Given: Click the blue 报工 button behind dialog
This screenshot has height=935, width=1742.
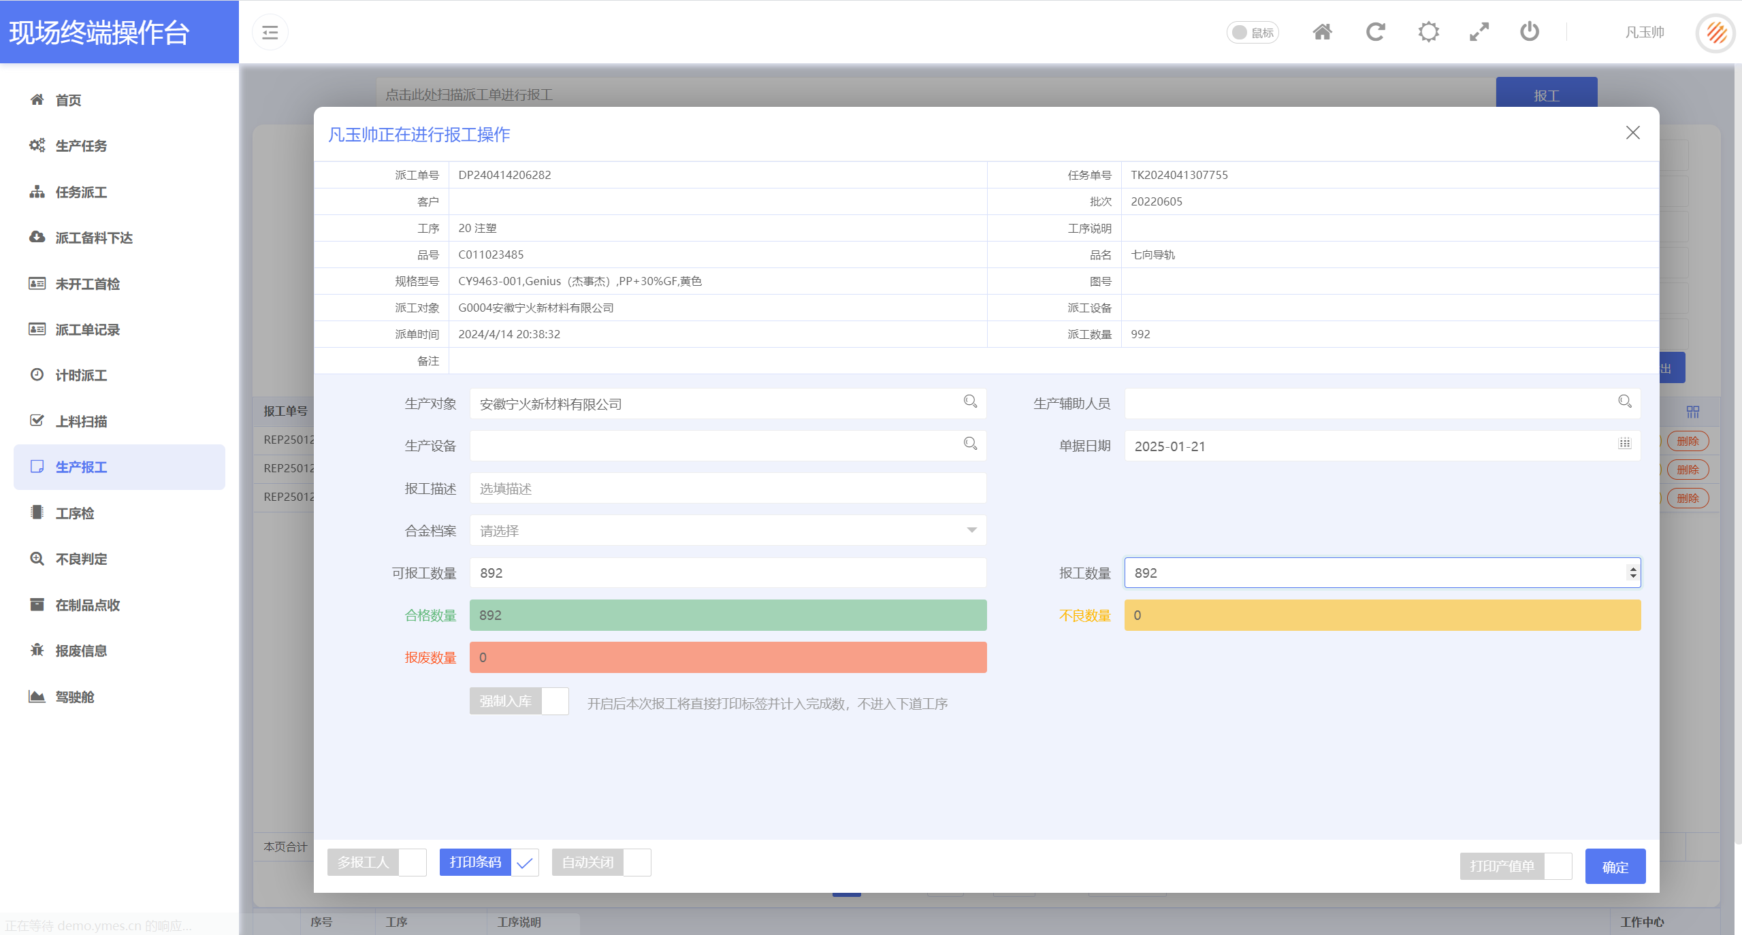Looking at the screenshot, I should pos(1546,92).
